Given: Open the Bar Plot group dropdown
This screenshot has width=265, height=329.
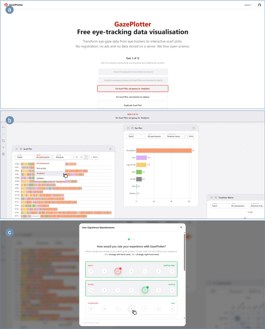Looking at the screenshot, I should (155, 136).
